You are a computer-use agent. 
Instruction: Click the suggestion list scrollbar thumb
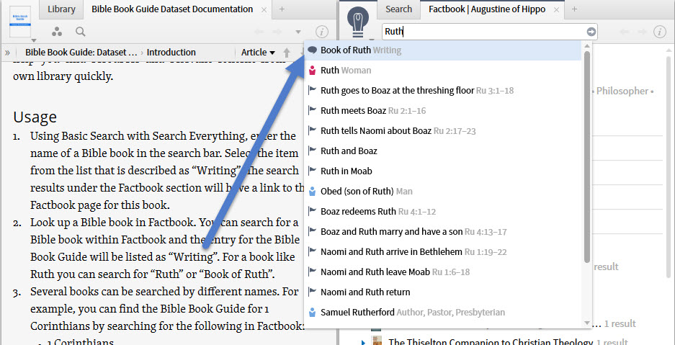tap(586, 156)
